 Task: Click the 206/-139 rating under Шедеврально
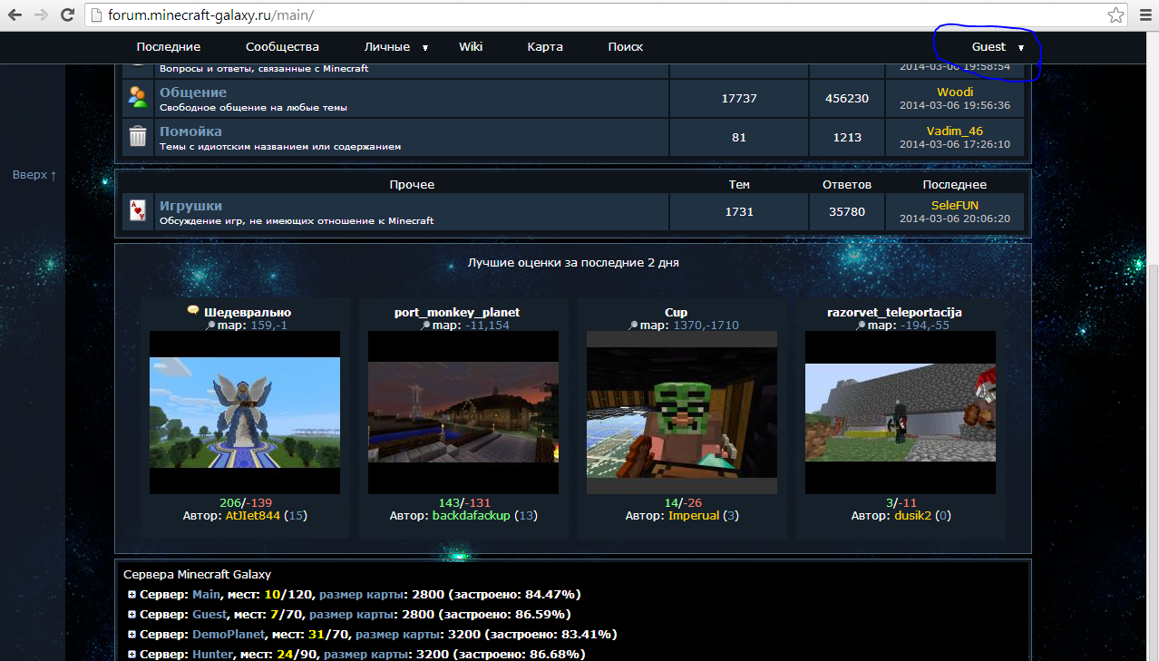point(246,502)
